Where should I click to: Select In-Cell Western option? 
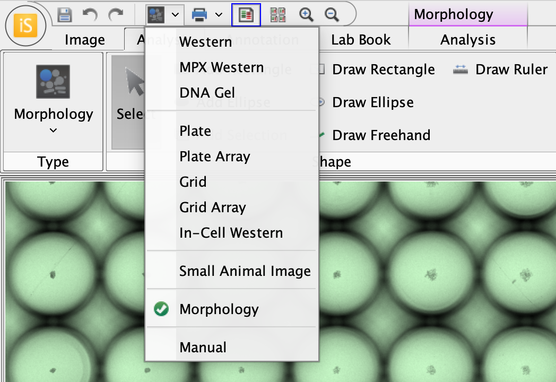(x=231, y=233)
